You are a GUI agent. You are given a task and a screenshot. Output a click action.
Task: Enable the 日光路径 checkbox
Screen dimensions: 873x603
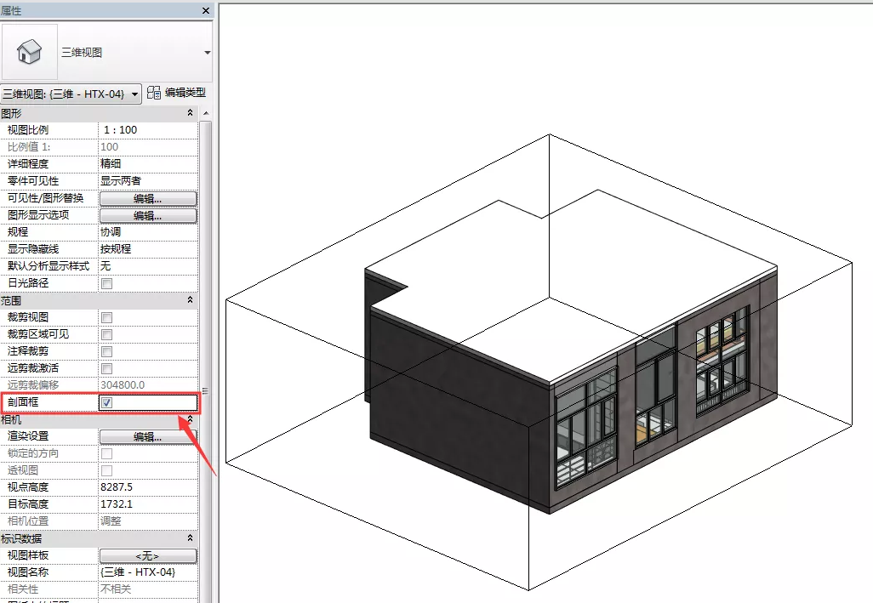(107, 283)
